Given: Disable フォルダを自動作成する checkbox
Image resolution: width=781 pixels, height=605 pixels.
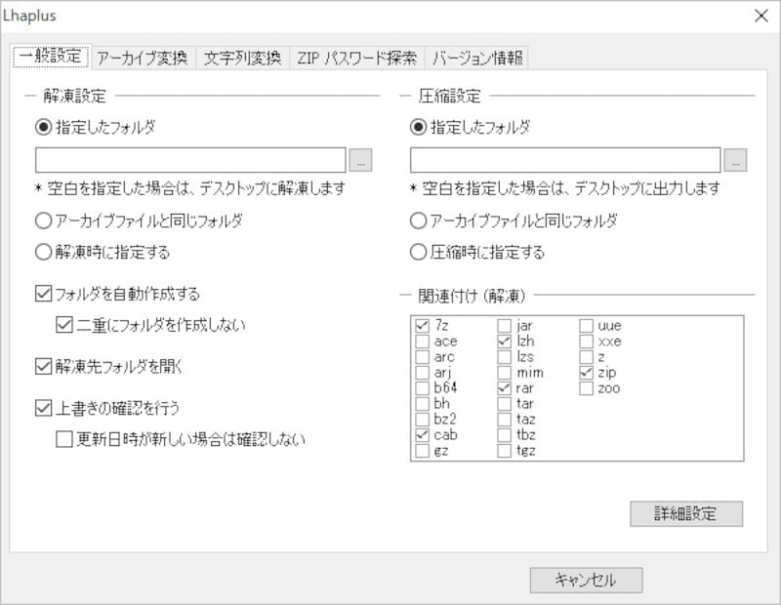Looking at the screenshot, I should [x=44, y=294].
